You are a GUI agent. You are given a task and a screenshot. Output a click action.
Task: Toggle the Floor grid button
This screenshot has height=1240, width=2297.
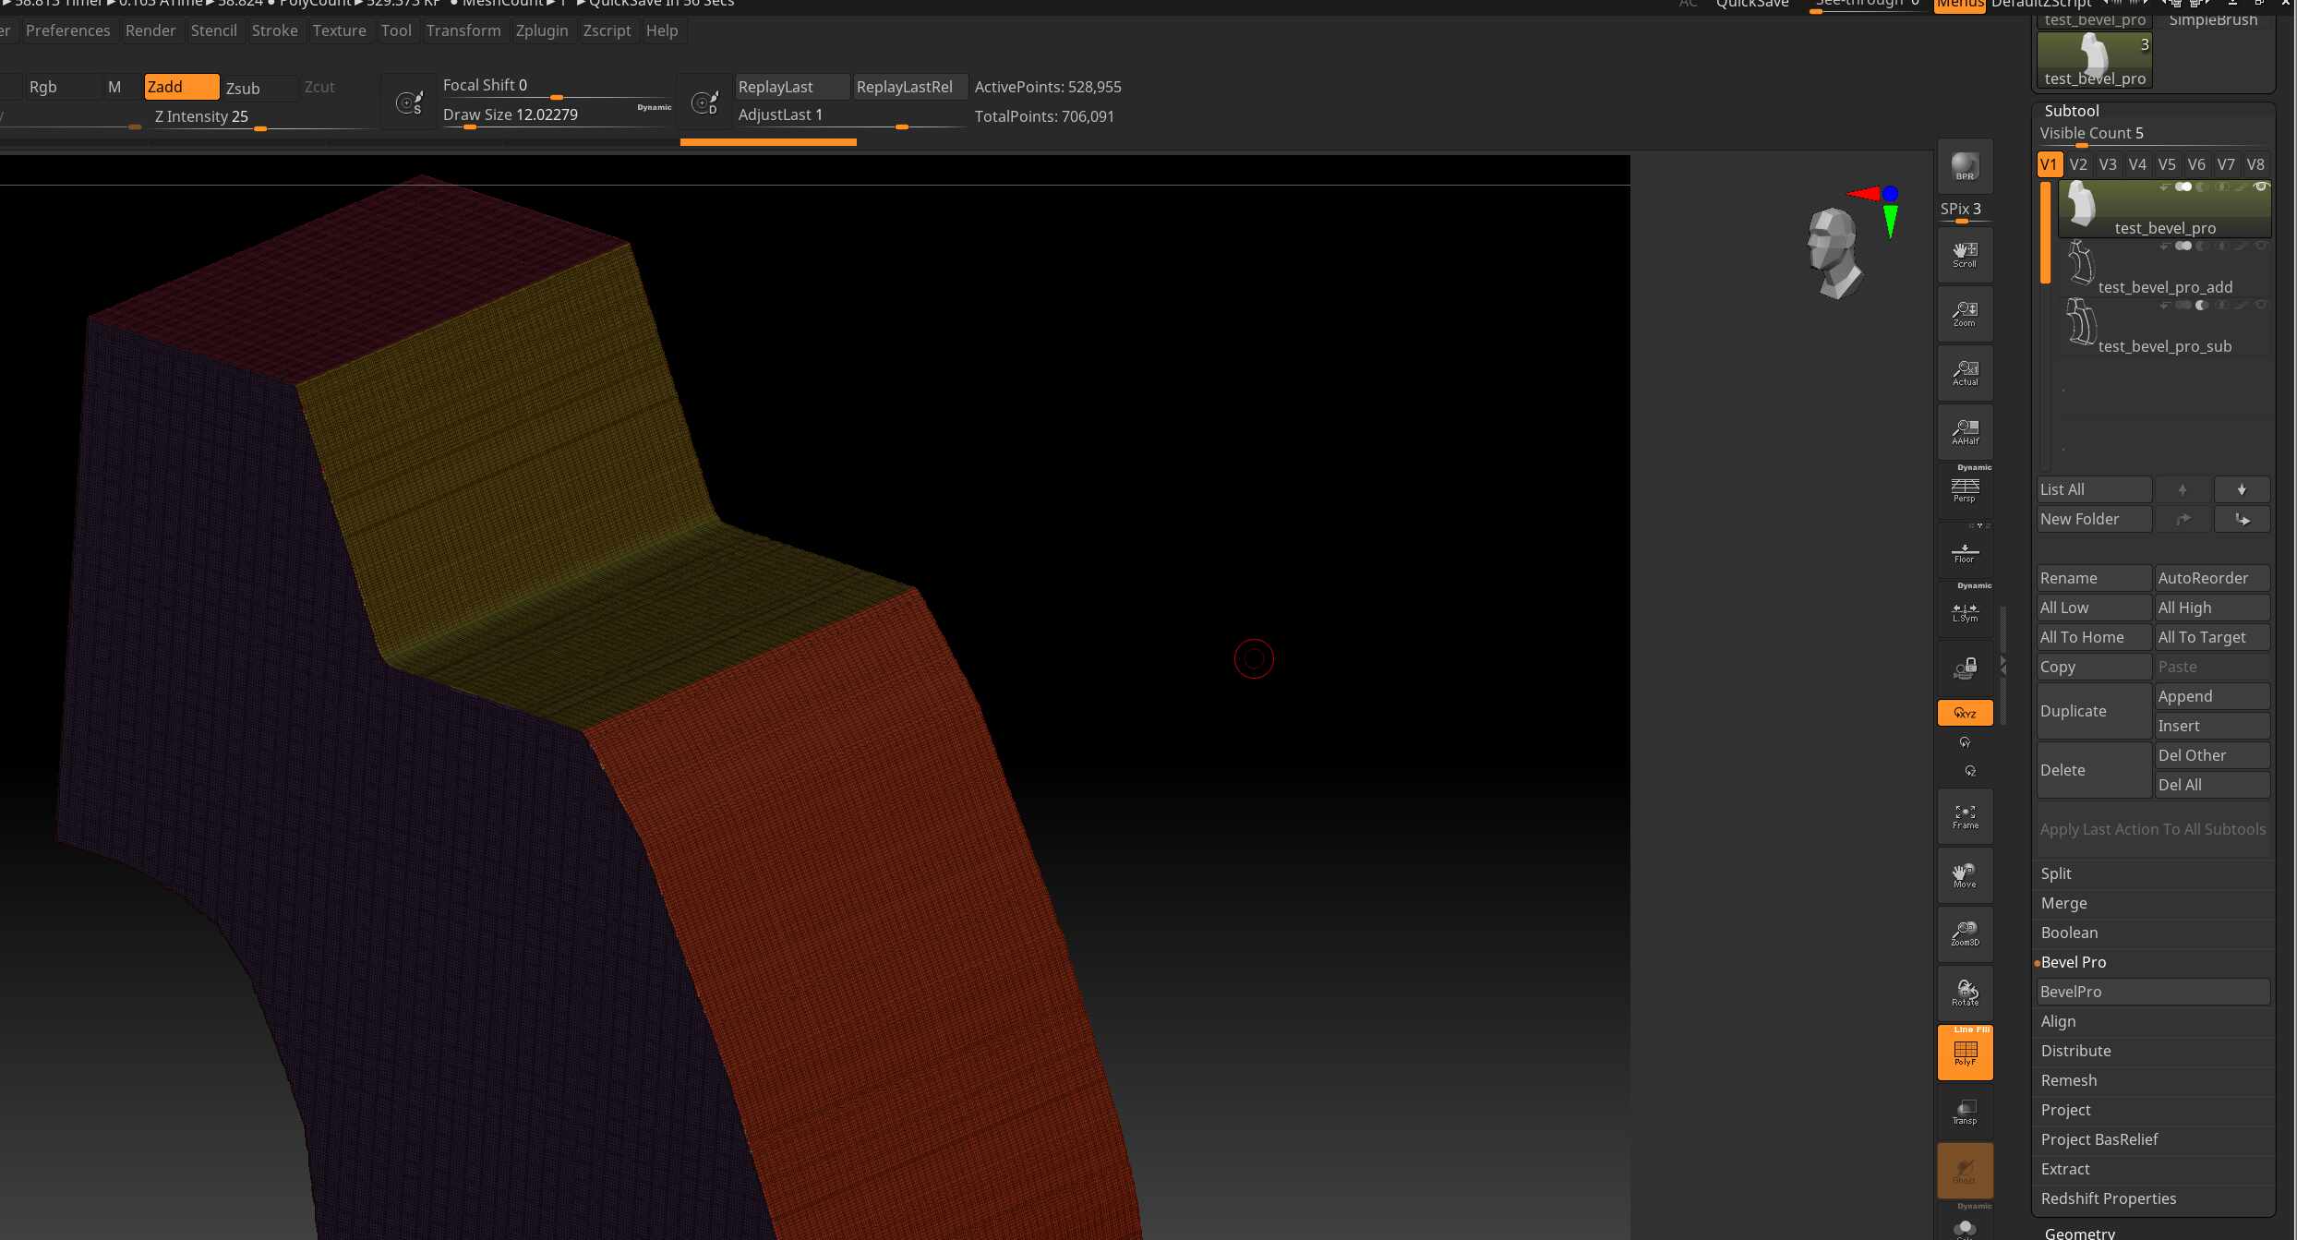pyautogui.click(x=1965, y=552)
